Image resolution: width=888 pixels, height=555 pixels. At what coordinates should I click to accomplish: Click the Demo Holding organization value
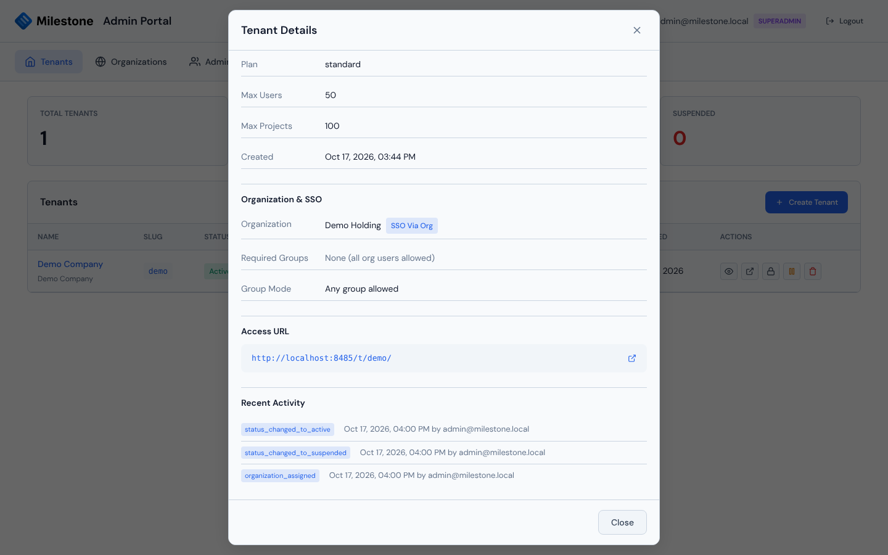pos(353,226)
